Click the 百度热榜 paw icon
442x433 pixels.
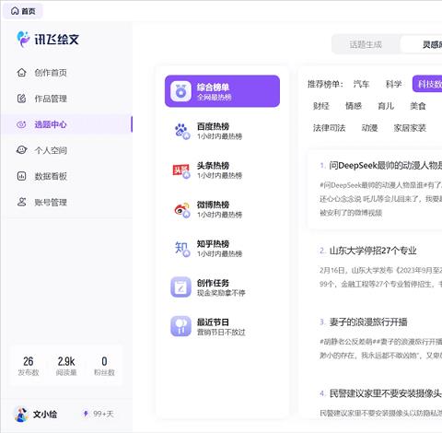pyautogui.click(x=181, y=131)
